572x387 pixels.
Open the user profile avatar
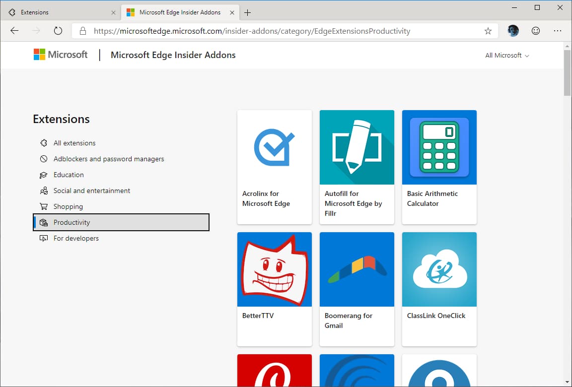coord(513,31)
